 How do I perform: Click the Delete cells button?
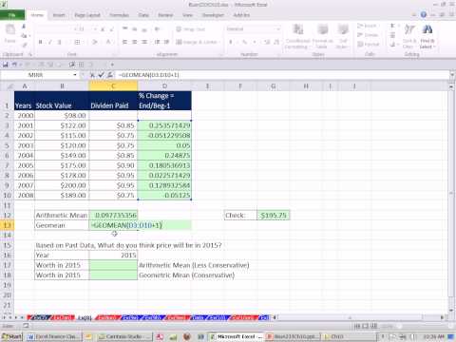click(368, 35)
